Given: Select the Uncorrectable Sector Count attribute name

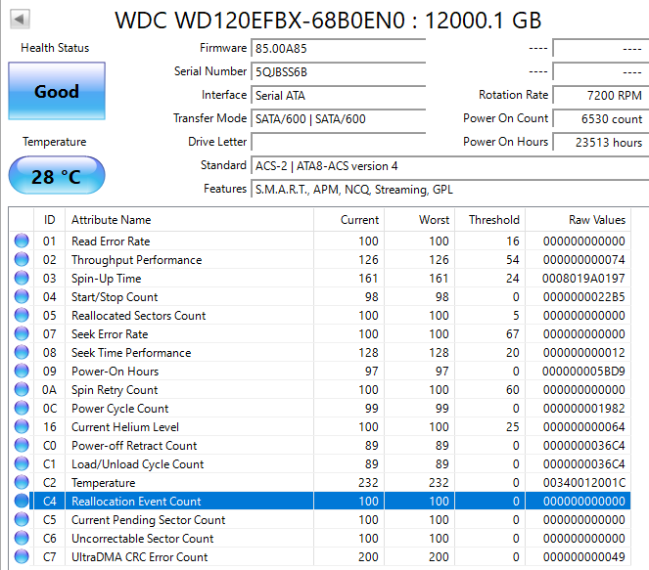Looking at the screenshot, I should pos(142,539).
